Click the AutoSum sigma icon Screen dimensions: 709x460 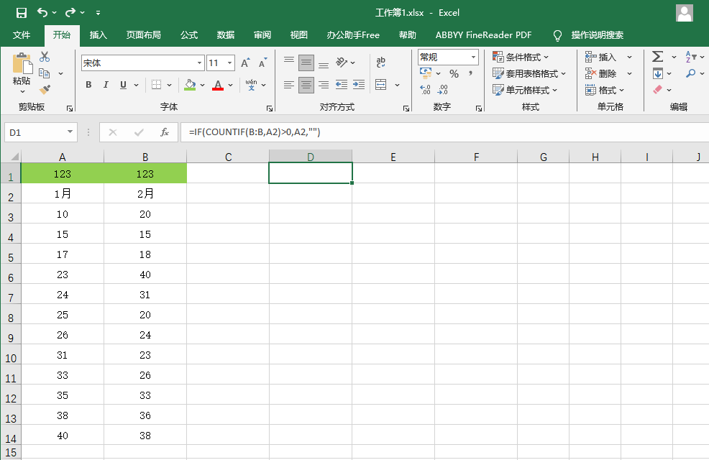[657, 57]
